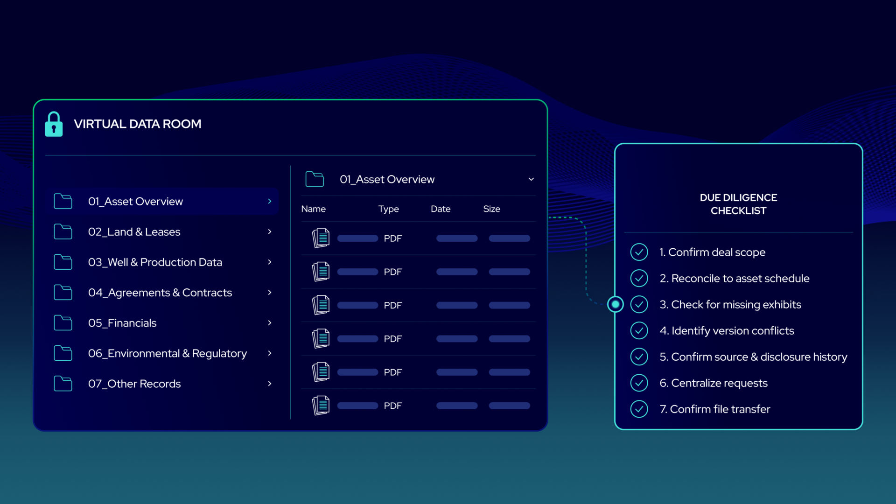Click the folder icon for 07_Other Records
Image resolution: width=896 pixels, height=504 pixels.
pos(63,384)
